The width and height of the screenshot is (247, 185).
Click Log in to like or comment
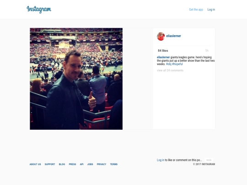tap(161, 160)
